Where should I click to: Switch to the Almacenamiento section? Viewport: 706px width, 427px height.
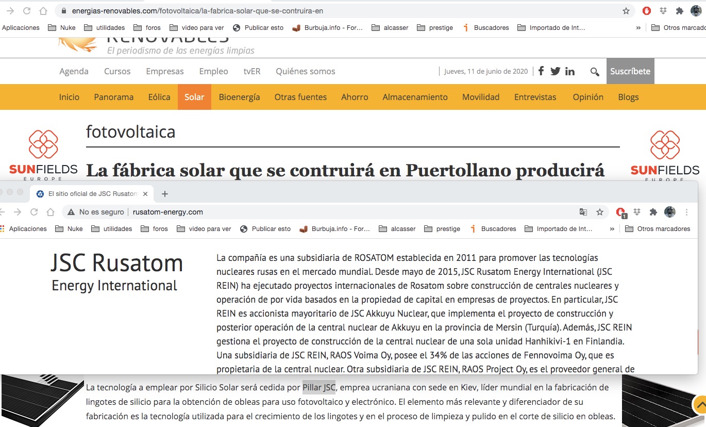[415, 97]
